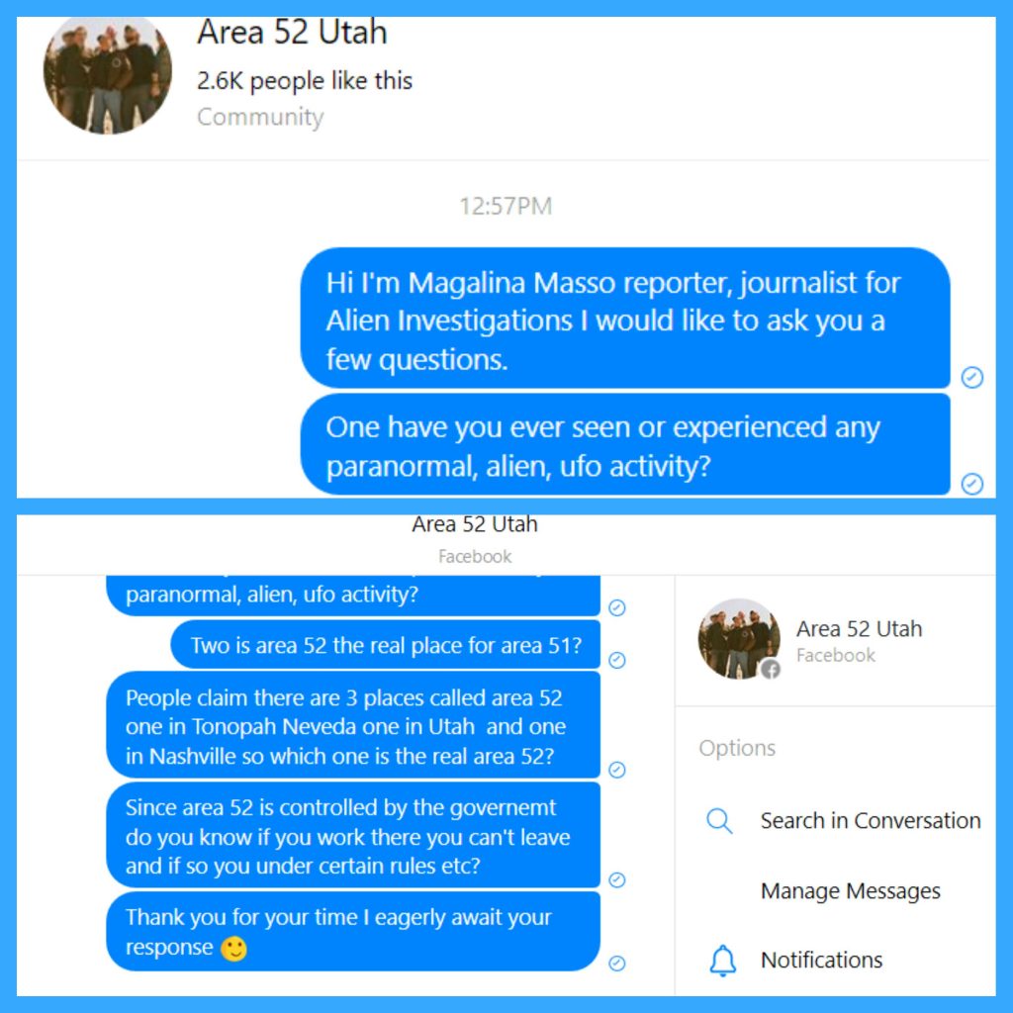Click the Notifications bell icon

click(x=722, y=960)
